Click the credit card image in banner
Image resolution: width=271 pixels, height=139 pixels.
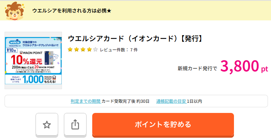click(49, 58)
